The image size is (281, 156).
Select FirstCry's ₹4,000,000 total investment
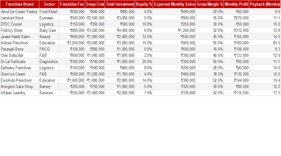pyautogui.click(x=120, y=31)
